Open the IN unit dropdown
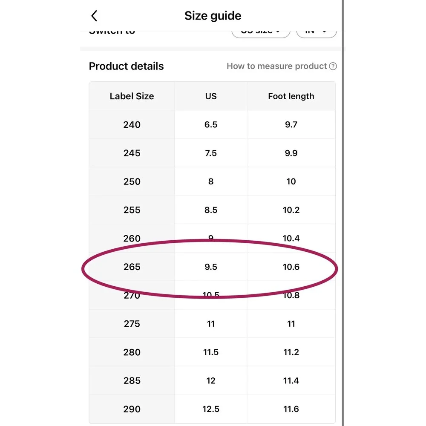 (317, 33)
